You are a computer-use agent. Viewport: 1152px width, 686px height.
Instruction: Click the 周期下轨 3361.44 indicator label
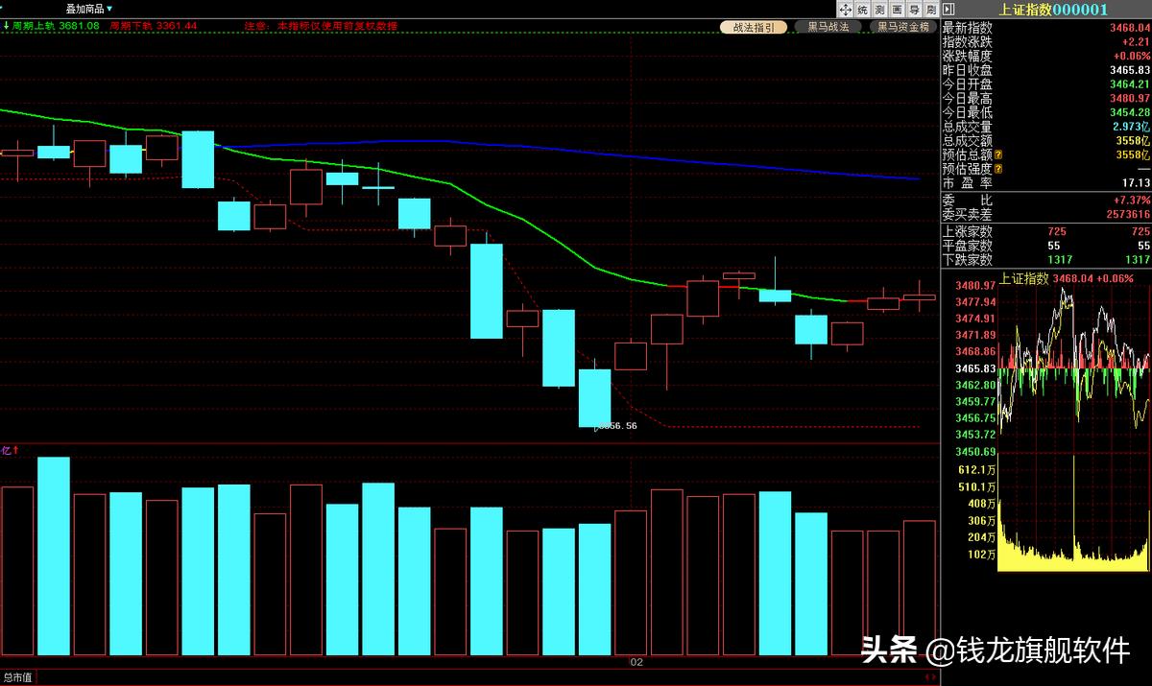click(154, 26)
